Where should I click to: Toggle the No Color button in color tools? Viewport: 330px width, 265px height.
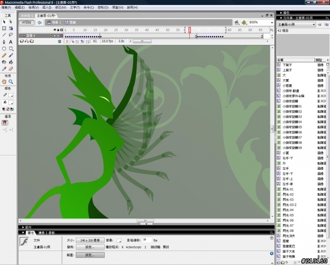8,109
